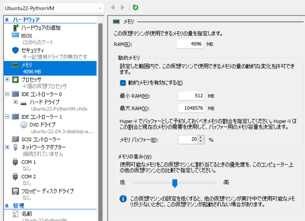Viewport: 305px width, 221px height.
Task: Click the green refresh icon in toolbar
Action: pos(135,7)
